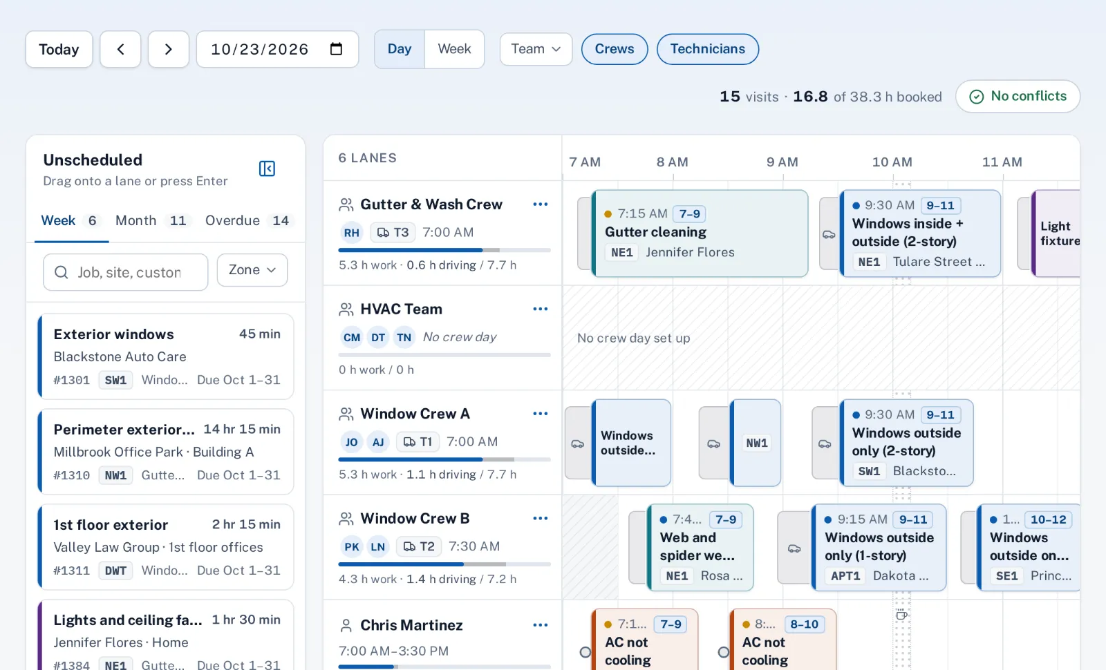Toggle the Technicians filter chip
The height and width of the screenshot is (670, 1106).
tap(708, 49)
